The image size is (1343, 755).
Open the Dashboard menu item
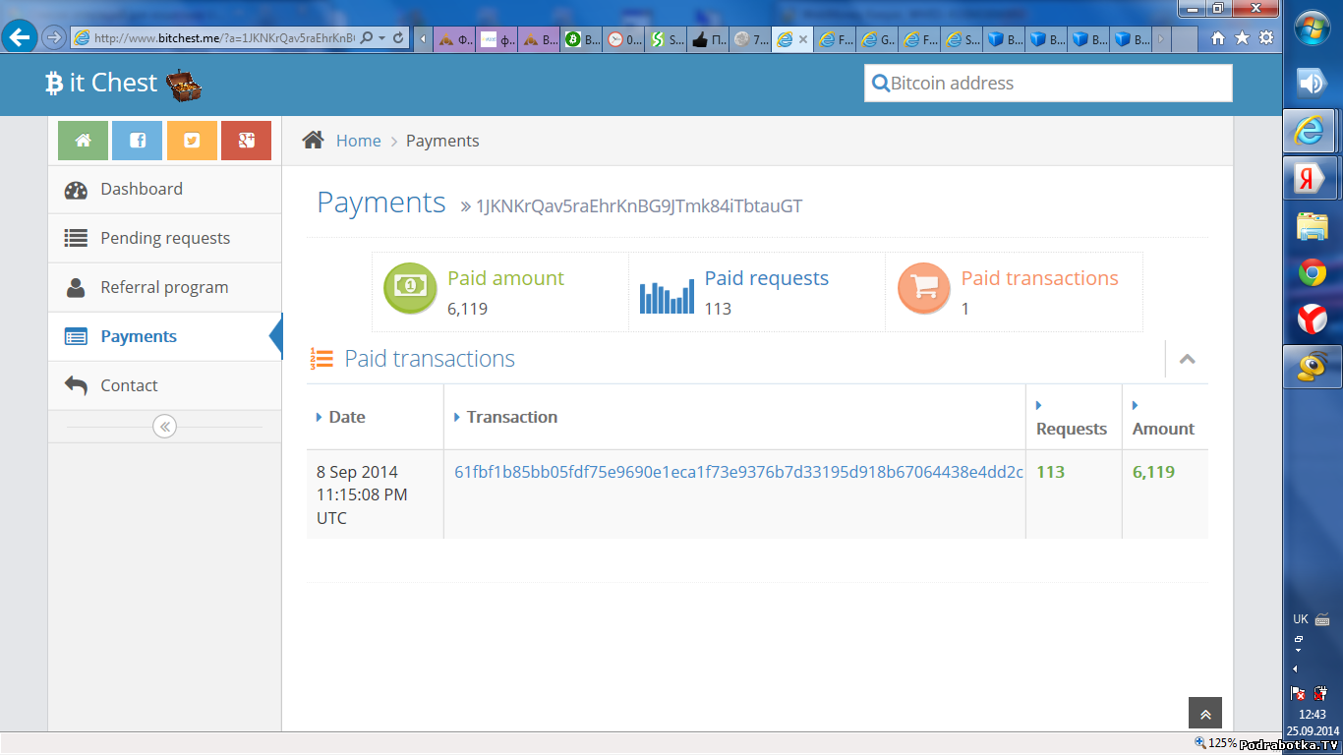142,189
